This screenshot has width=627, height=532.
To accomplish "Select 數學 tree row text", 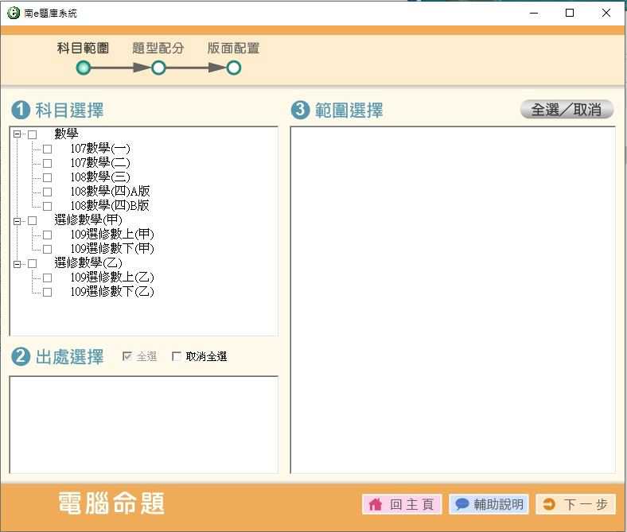I will coord(66,134).
